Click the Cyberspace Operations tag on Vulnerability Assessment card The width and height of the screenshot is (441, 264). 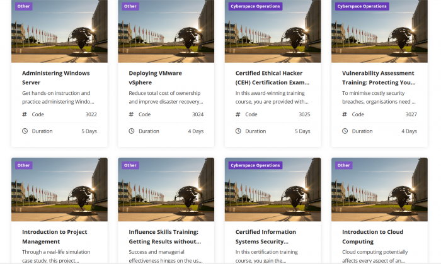pos(362,6)
